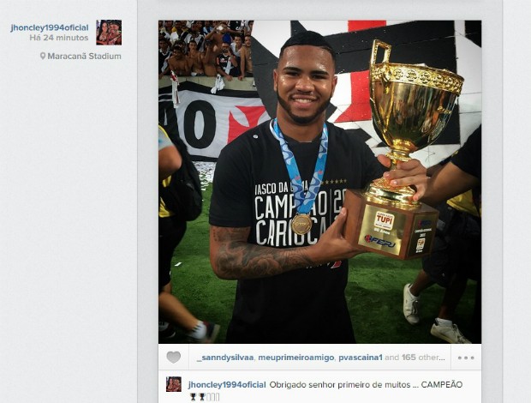Click the caption text 'Obrigado senhor primeiro de muitos'

338,385
